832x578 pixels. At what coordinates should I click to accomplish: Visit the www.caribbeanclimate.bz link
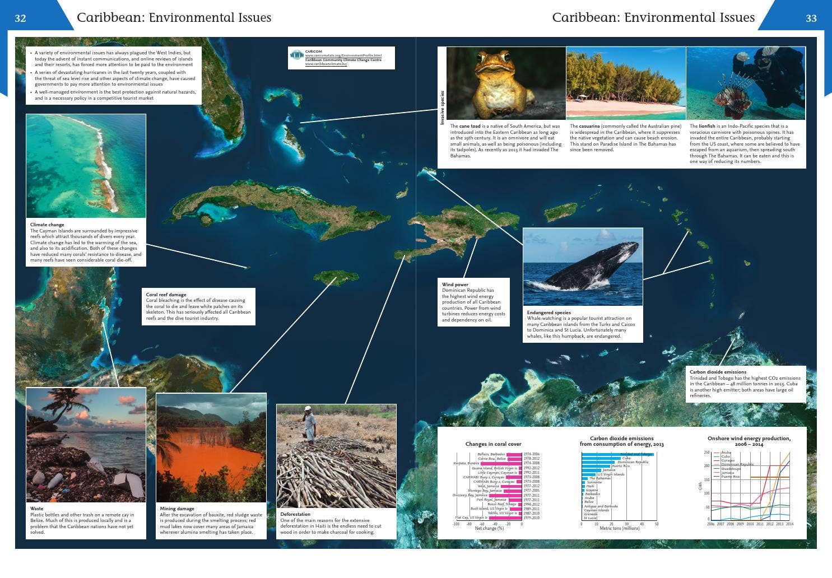pos(325,63)
